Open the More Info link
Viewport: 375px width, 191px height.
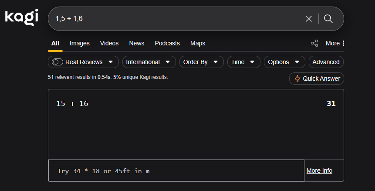(x=319, y=171)
